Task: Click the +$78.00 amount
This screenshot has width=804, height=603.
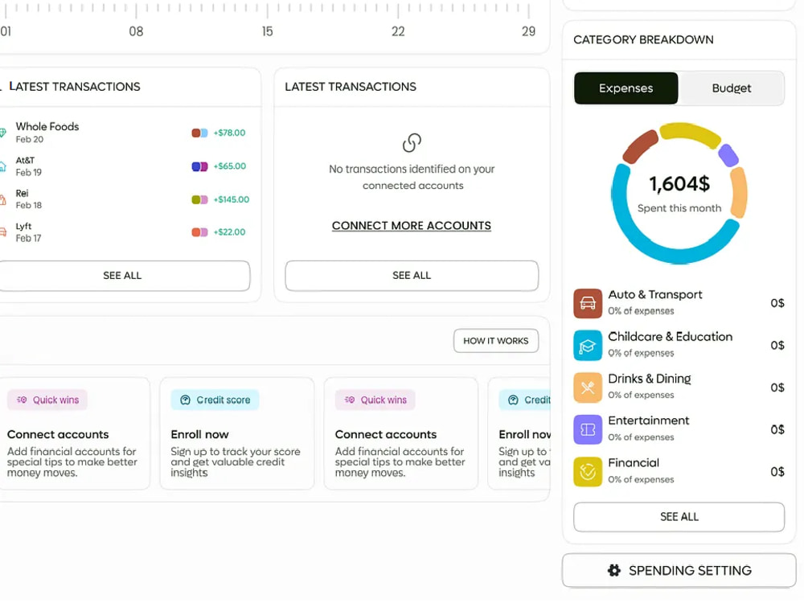Action: [229, 133]
